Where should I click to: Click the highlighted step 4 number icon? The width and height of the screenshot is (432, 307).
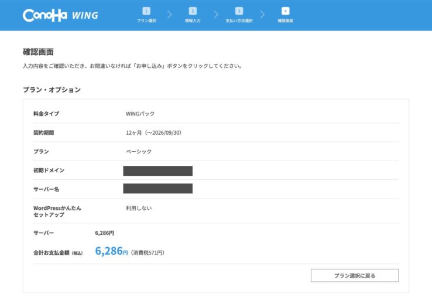coord(285,11)
